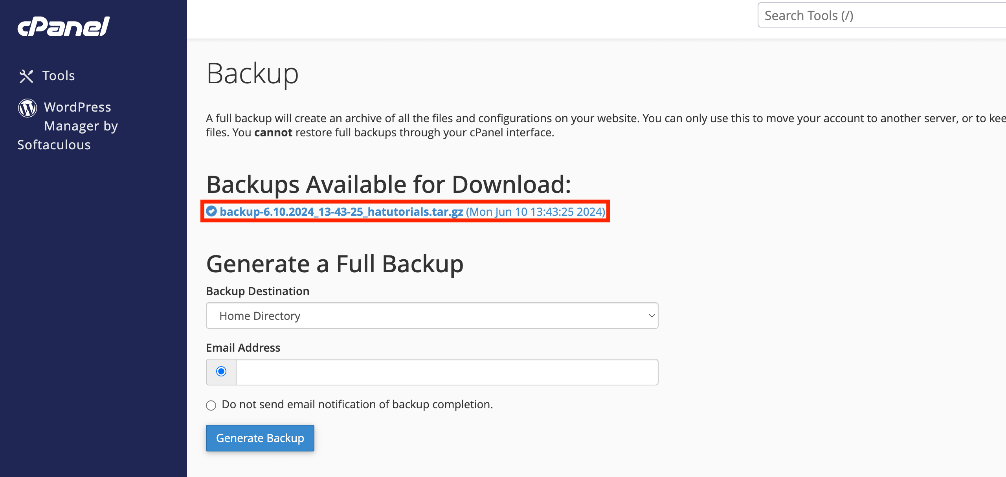Viewport: 1006px width, 477px height.
Task: Click the blue checkmark beside the backup file
Action: click(212, 212)
